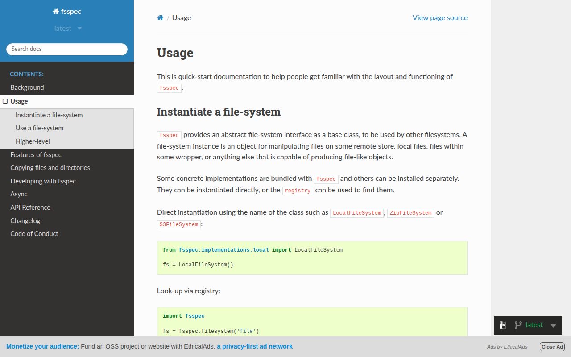Screen dimensions: 571x357
Task: Open the Code of Conduct page
Action: coord(67,234)
